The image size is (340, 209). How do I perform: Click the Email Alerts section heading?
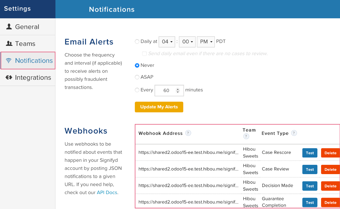(89, 42)
